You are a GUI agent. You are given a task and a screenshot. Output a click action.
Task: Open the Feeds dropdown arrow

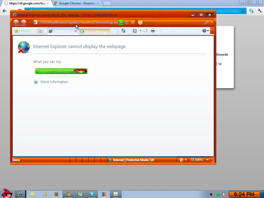[141, 31]
